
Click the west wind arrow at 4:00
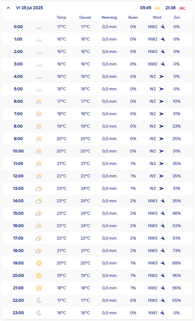pyautogui.click(x=161, y=76)
